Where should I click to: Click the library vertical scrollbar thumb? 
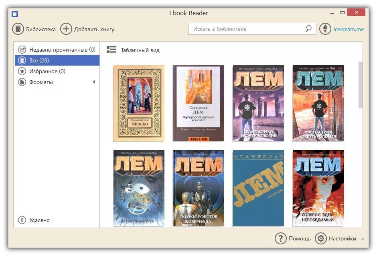point(360,85)
